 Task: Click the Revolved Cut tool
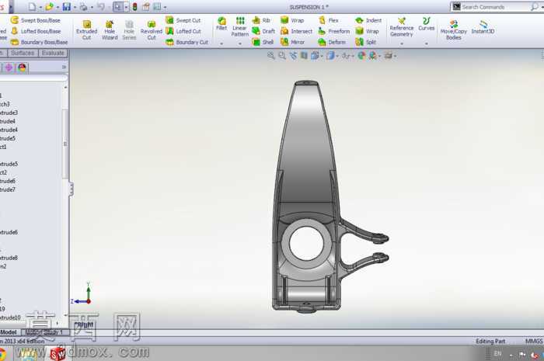152,30
